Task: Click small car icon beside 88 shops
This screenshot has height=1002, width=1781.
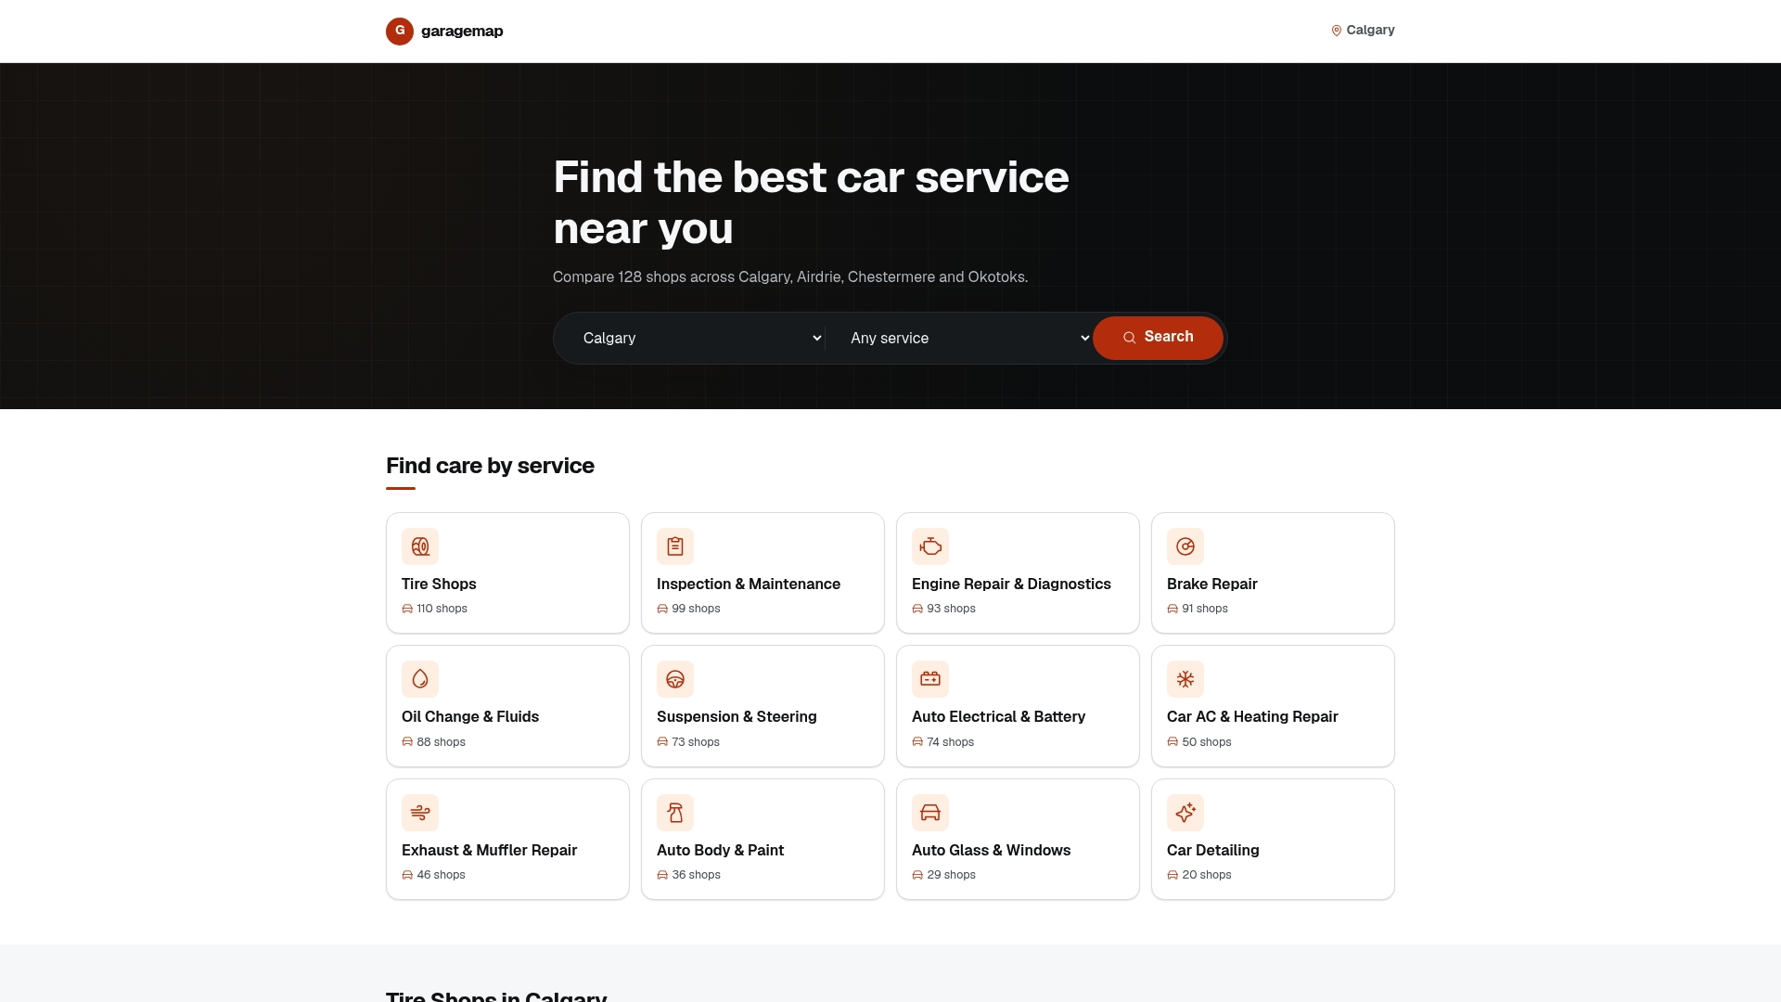Action: [x=407, y=742]
